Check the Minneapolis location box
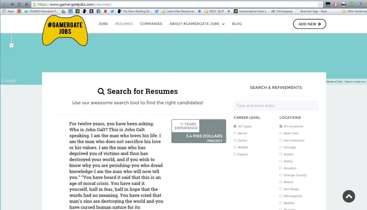 pyautogui.click(x=281, y=196)
